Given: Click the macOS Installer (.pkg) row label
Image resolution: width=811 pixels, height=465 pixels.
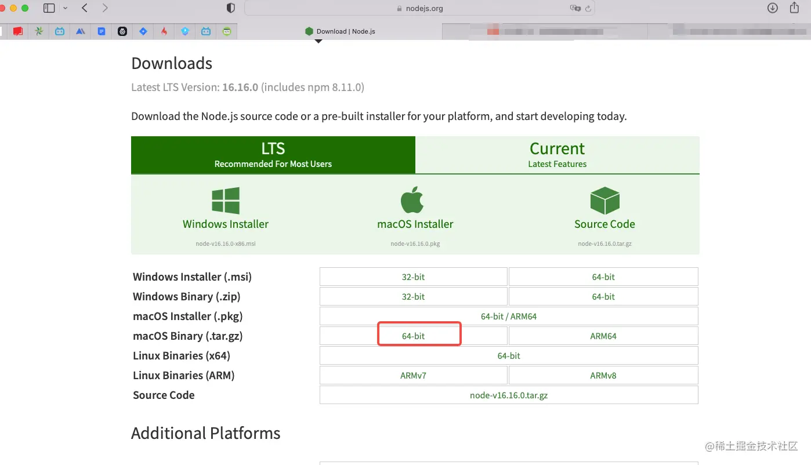Looking at the screenshot, I should click(x=188, y=316).
